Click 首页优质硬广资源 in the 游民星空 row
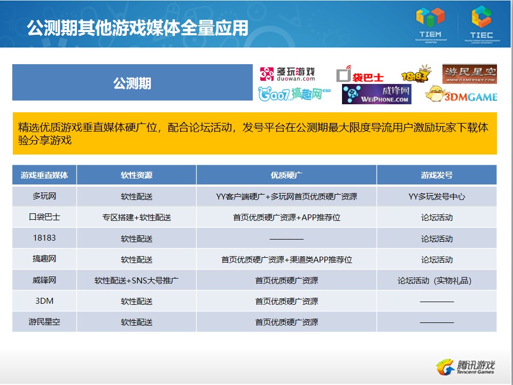Viewport: 513px width, 385px height. (x=286, y=322)
